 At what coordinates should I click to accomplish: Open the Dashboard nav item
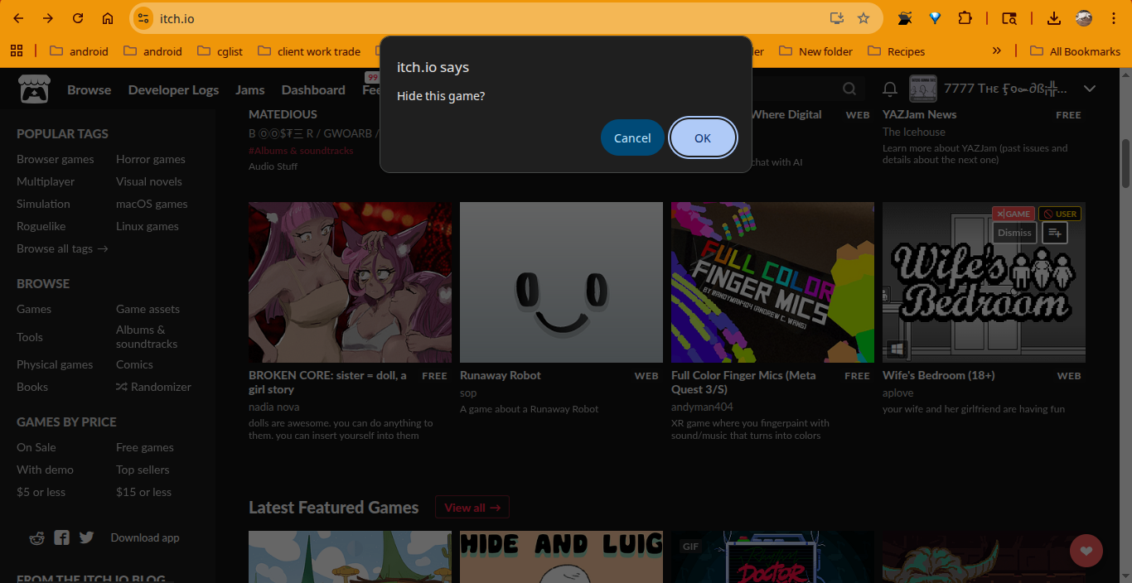tap(313, 90)
